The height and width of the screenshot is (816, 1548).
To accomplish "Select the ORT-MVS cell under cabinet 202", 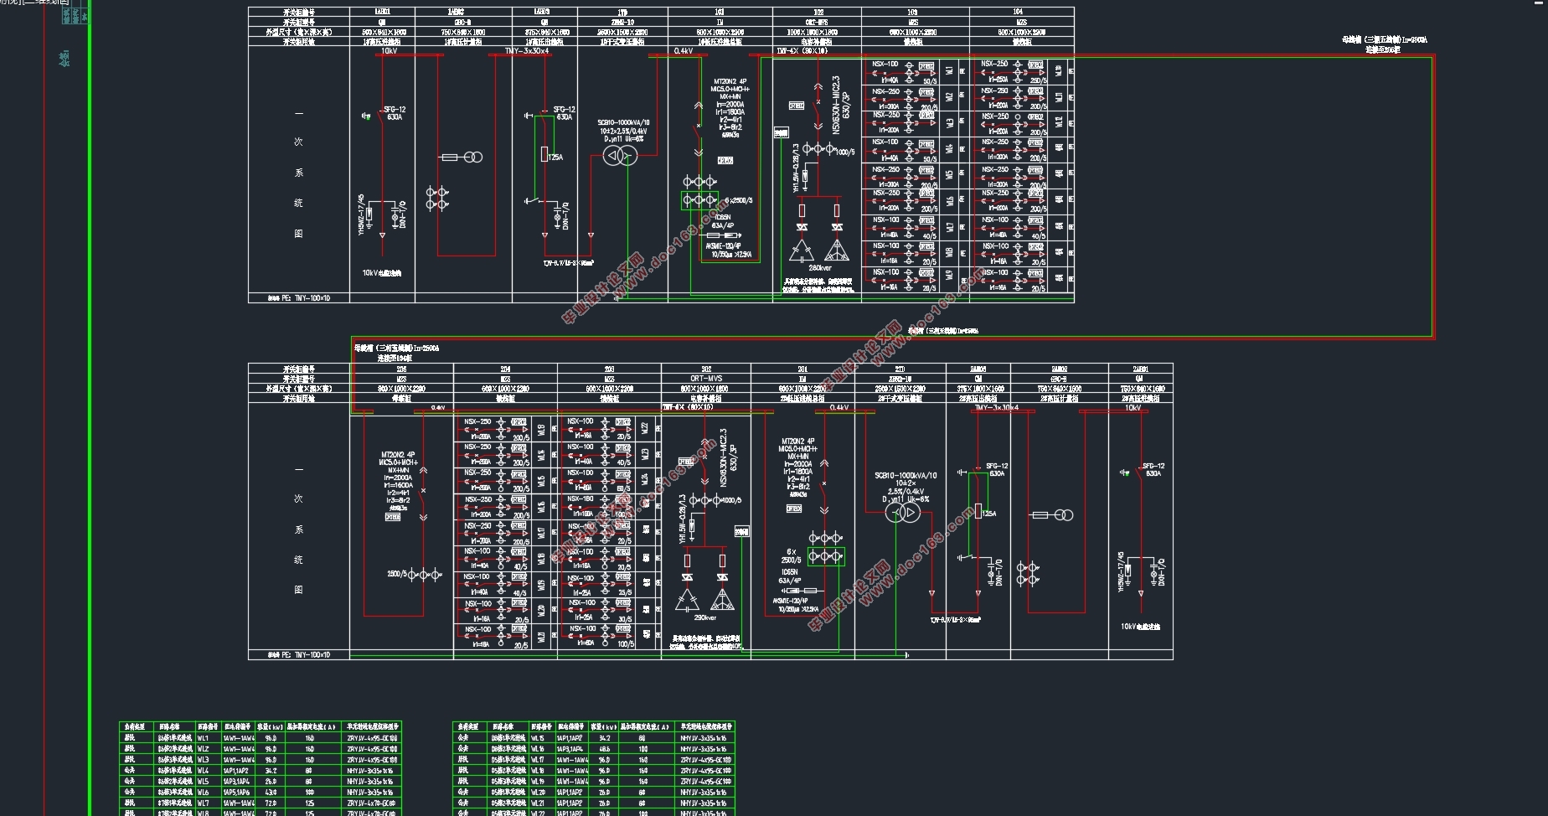I will click(x=706, y=379).
